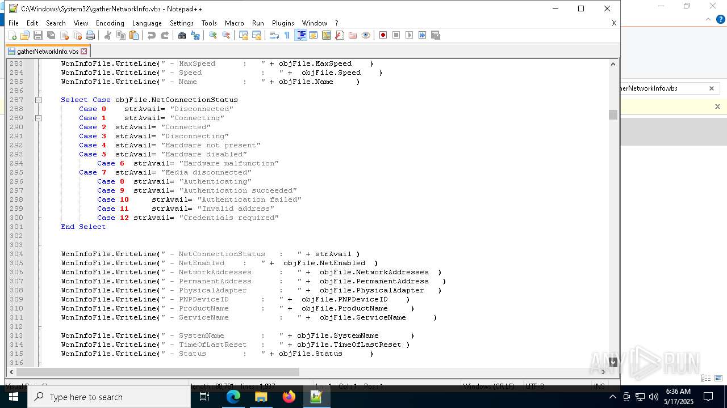
Task: Click the taskbar search box
Action: click(x=109, y=397)
